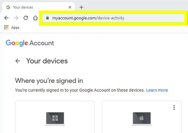Close the Your devices tab
Viewport: 188px width, 133px height.
click(70, 7)
